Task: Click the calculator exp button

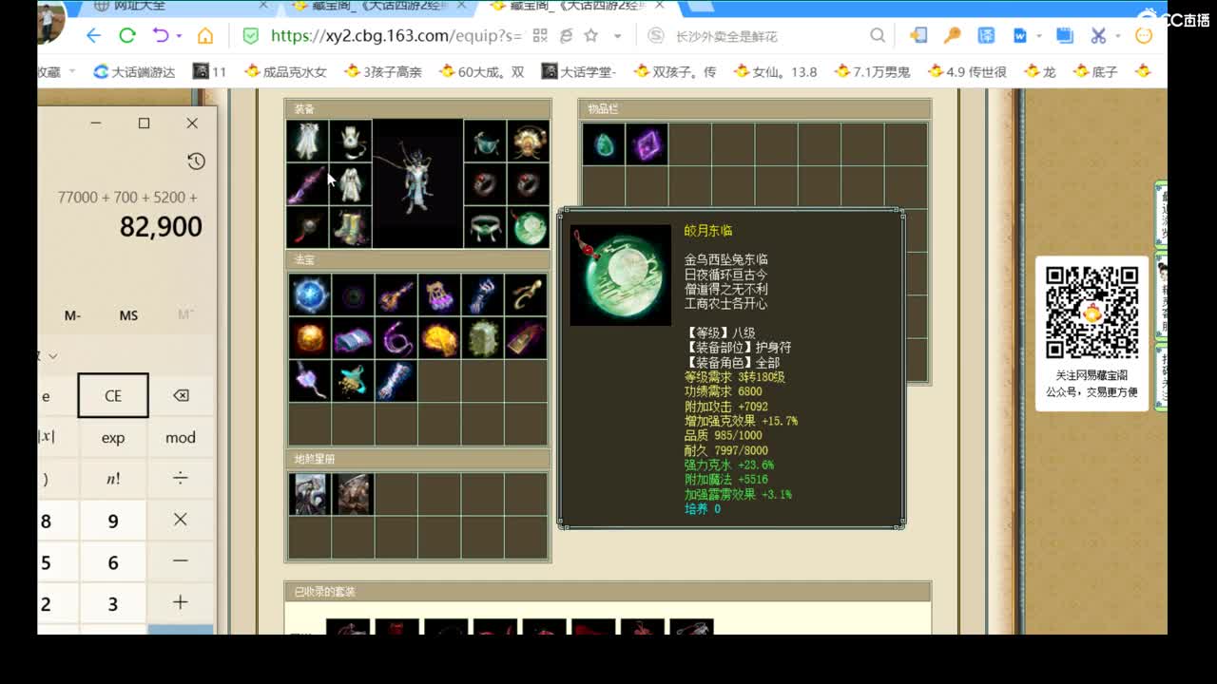Action: [113, 438]
